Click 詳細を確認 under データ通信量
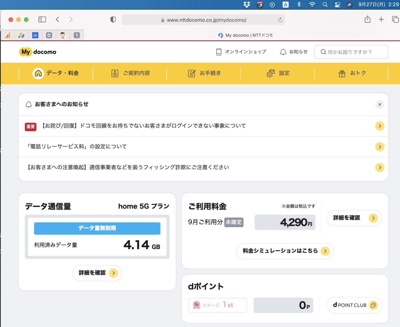The height and width of the screenshot is (327, 400). pyautogui.click(x=97, y=273)
